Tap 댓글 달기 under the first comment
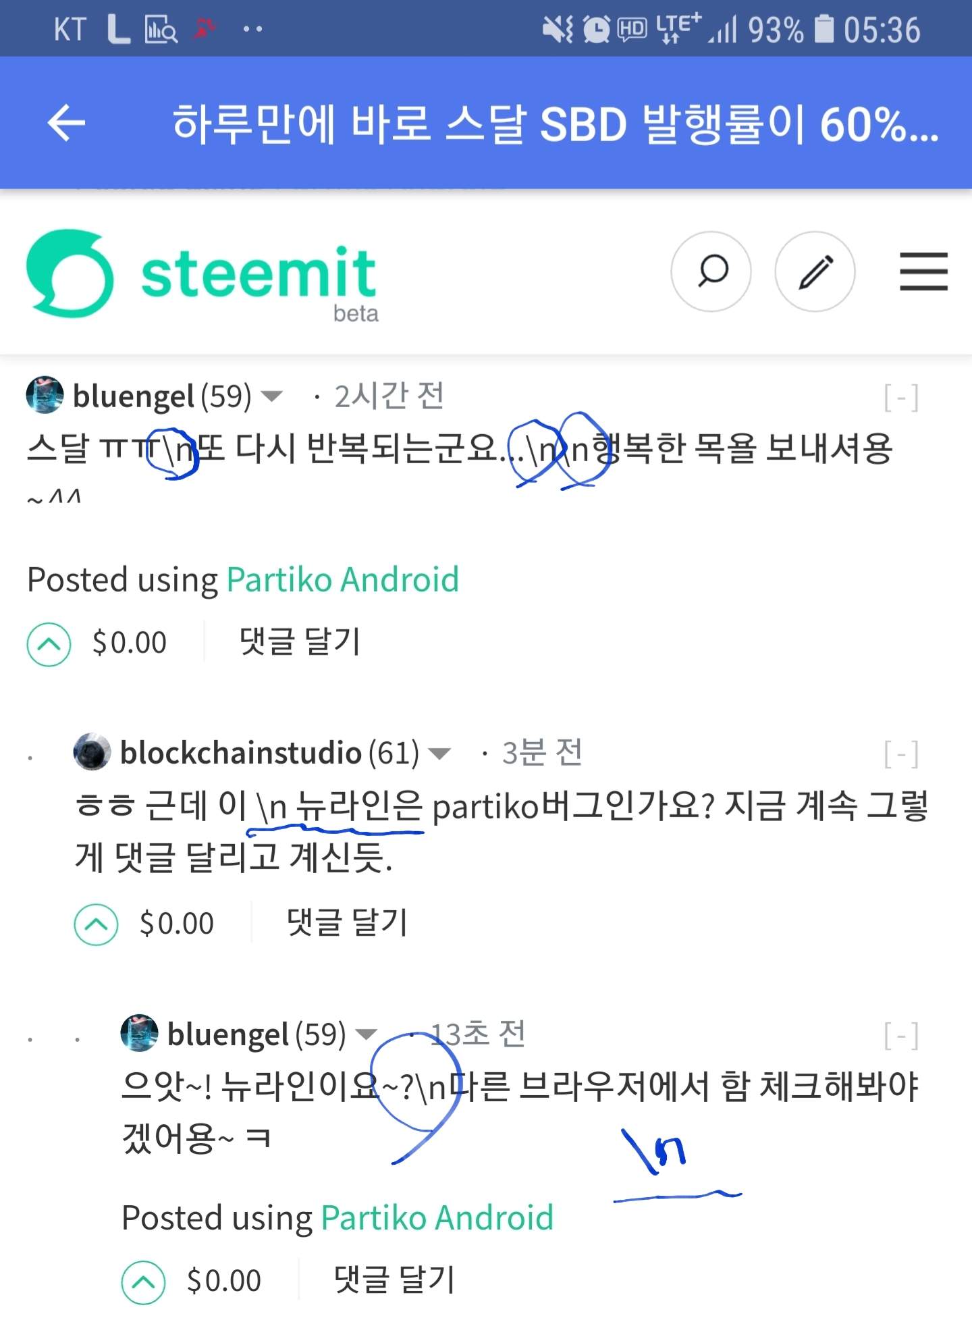972x1318 pixels. [300, 641]
